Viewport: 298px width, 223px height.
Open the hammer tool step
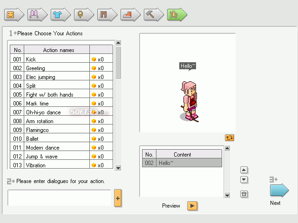click(154, 14)
